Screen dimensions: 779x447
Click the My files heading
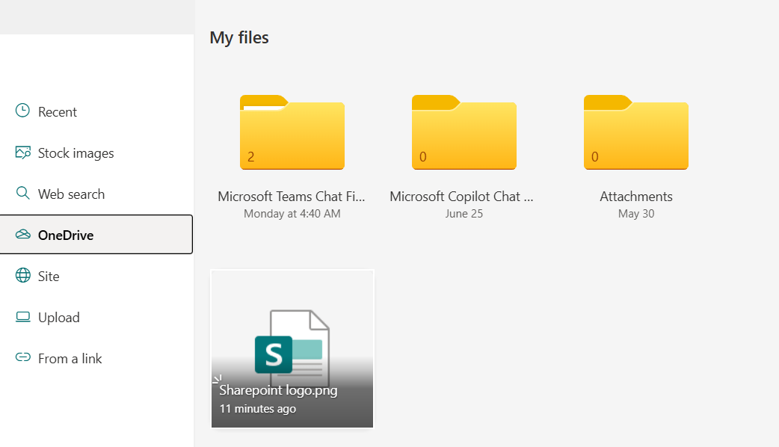pyautogui.click(x=238, y=37)
